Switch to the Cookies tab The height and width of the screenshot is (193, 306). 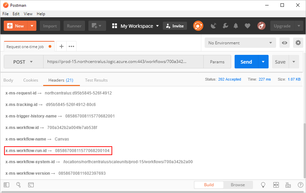31,80
